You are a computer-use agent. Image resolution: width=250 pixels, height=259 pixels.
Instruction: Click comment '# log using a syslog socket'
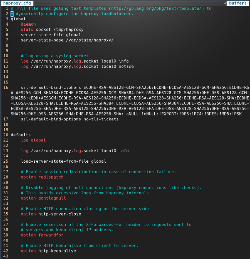(55, 56)
